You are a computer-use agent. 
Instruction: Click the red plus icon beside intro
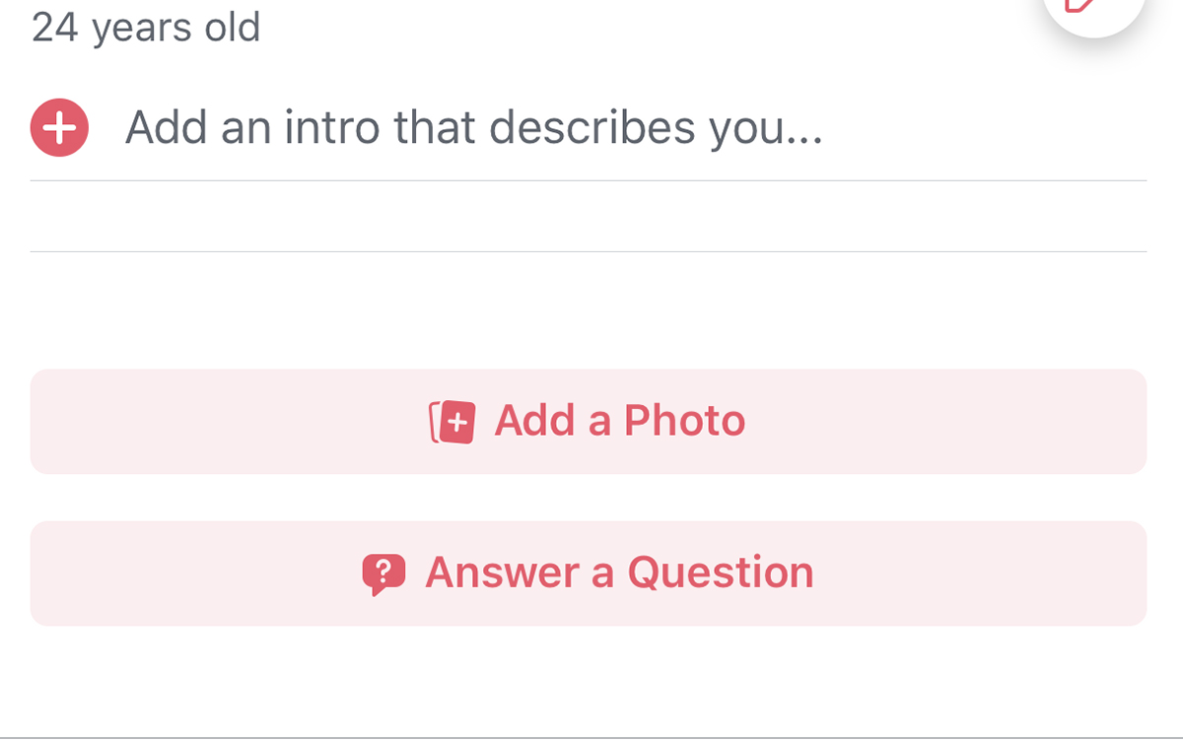tap(59, 128)
